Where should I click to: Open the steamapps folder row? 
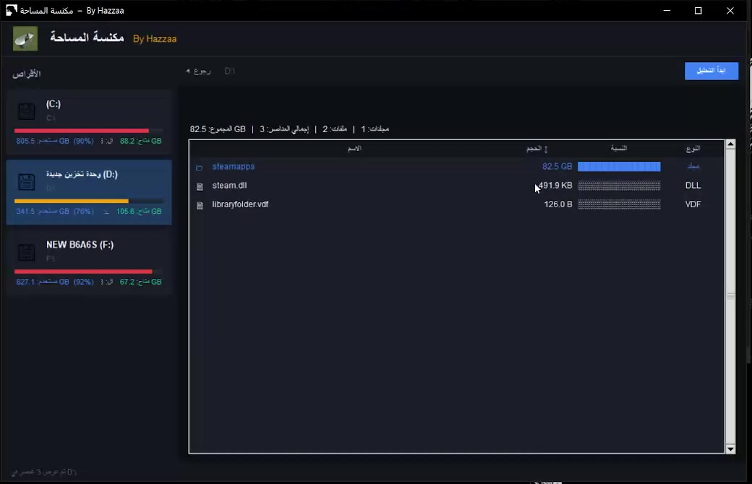456,167
